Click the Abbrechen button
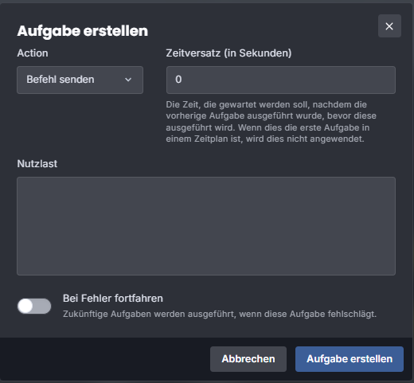414x383 pixels. 248,359
